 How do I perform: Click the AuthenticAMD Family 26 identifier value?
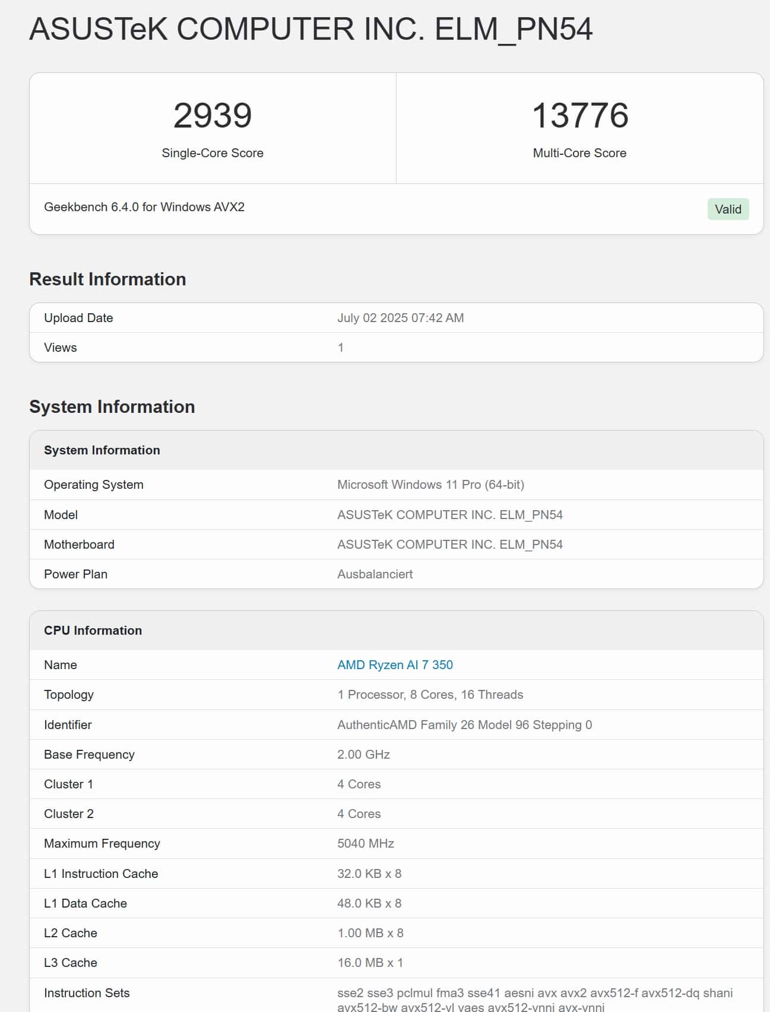pyautogui.click(x=464, y=725)
